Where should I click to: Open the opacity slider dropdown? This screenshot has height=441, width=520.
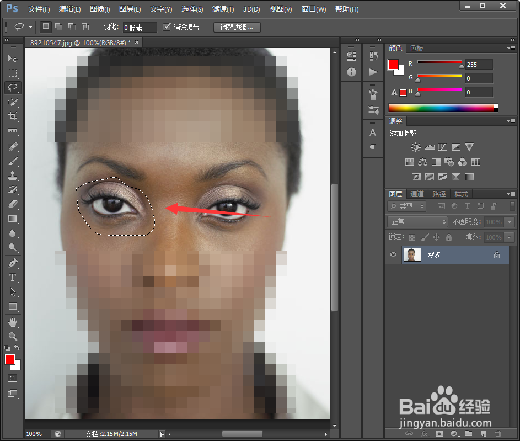coord(510,221)
